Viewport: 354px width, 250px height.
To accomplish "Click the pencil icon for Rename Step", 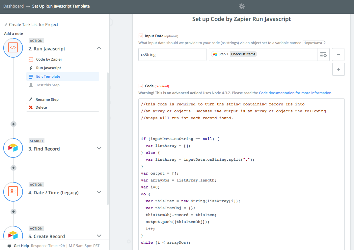I will (x=31, y=99).
